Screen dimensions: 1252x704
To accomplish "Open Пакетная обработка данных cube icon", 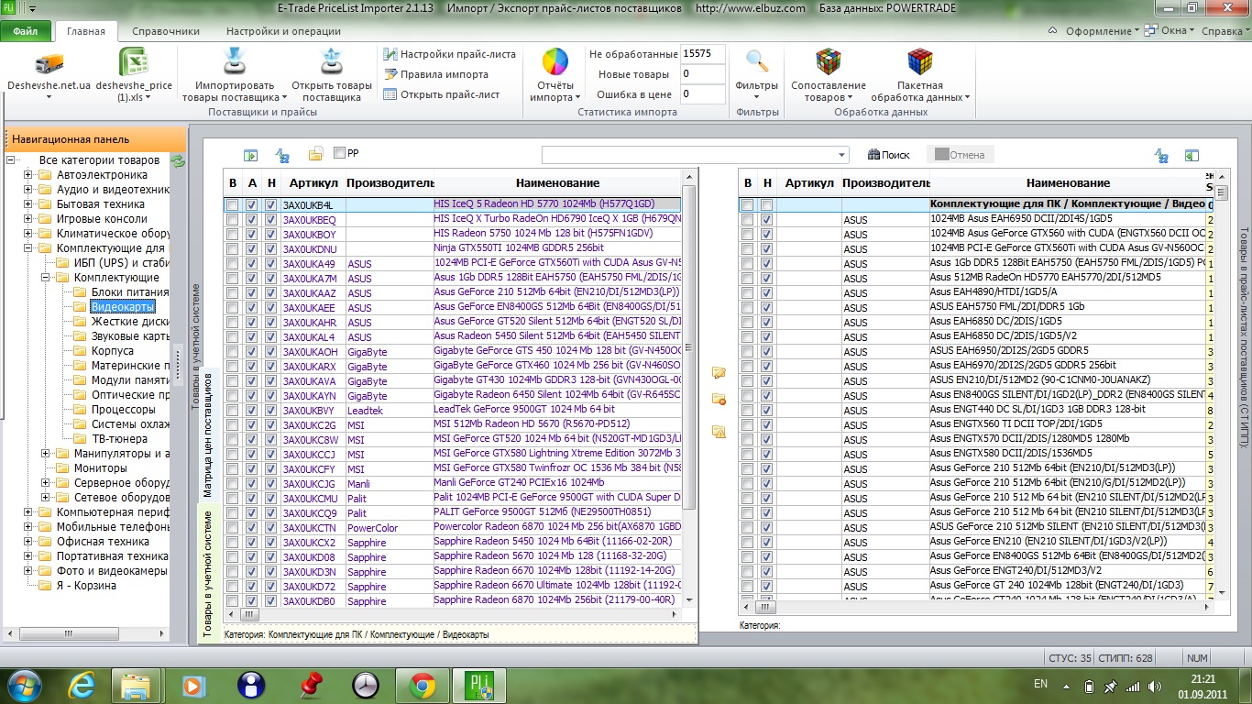I will point(919,62).
